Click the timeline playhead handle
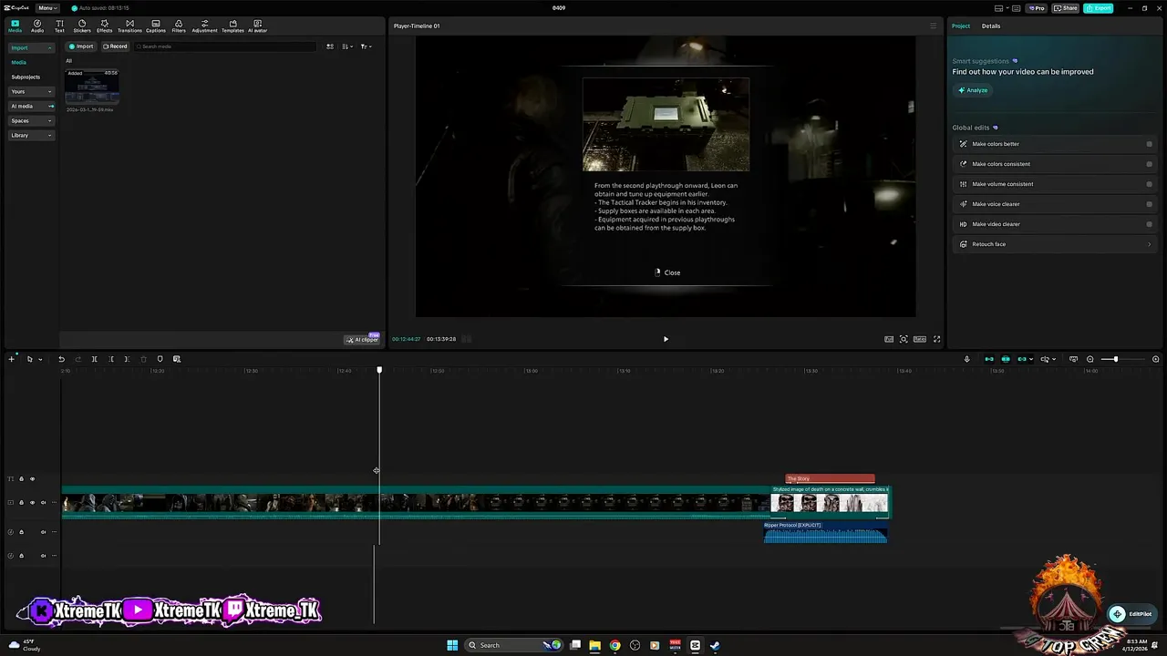Screen dimensions: 1167x656 pyautogui.click(x=379, y=370)
